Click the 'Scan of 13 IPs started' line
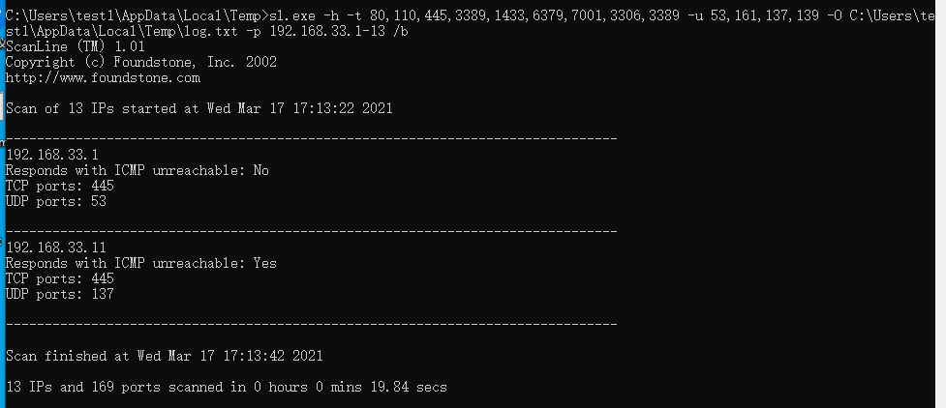The image size is (946, 408). coord(199,108)
